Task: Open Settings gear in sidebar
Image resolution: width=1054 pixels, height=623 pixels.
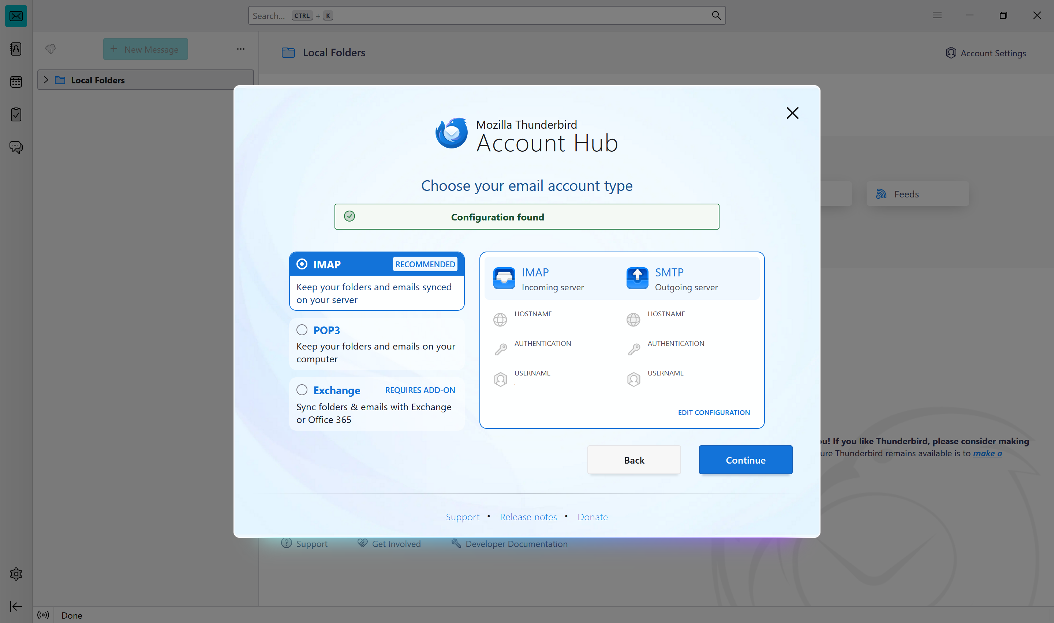Action: 16,574
